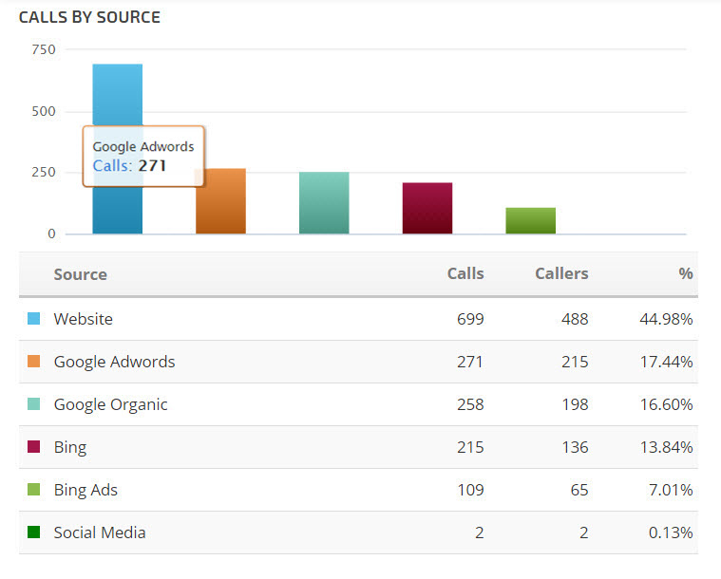Click the green Bing Ads bar
Image resolution: width=721 pixels, height=579 pixels.
[530, 220]
